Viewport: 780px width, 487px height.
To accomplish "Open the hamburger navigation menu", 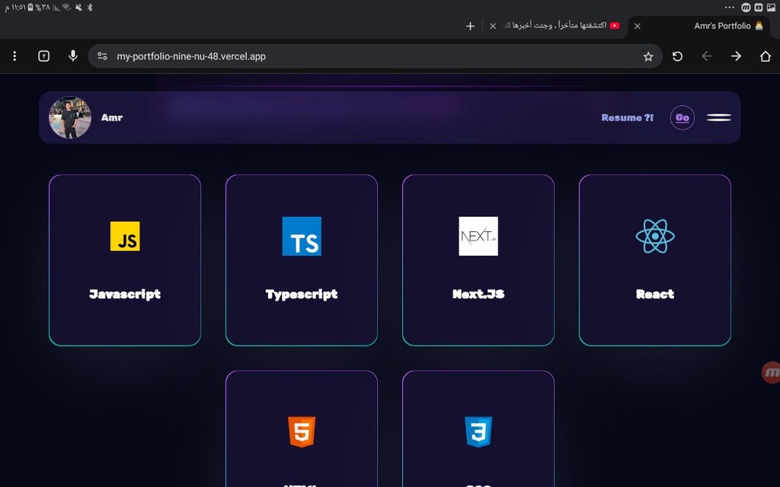I will tap(719, 117).
